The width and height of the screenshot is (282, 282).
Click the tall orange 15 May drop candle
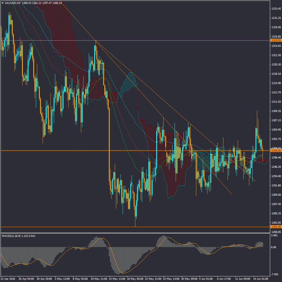coord(109,141)
